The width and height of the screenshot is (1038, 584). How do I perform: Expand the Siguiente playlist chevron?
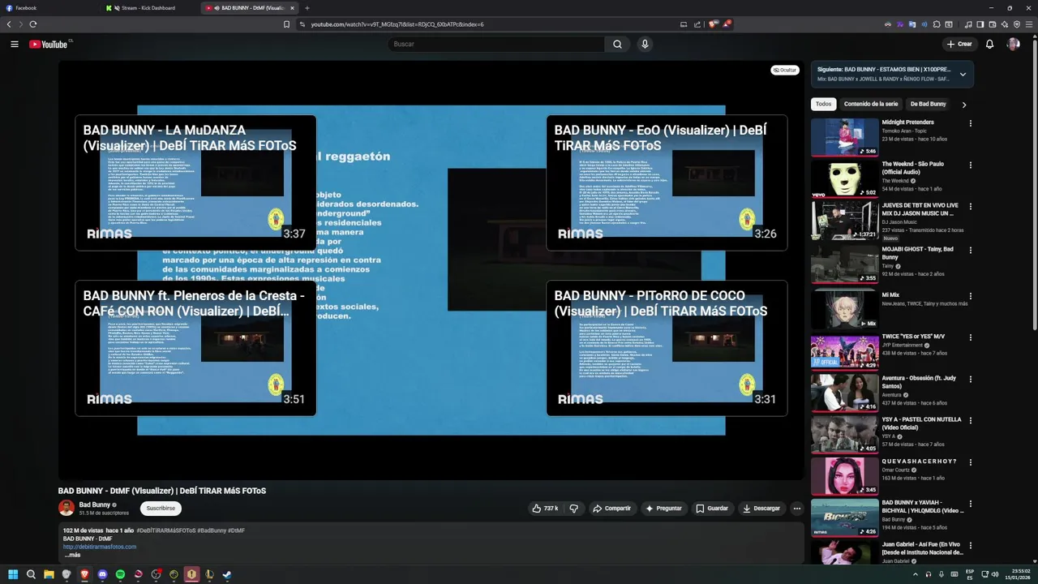(x=963, y=75)
